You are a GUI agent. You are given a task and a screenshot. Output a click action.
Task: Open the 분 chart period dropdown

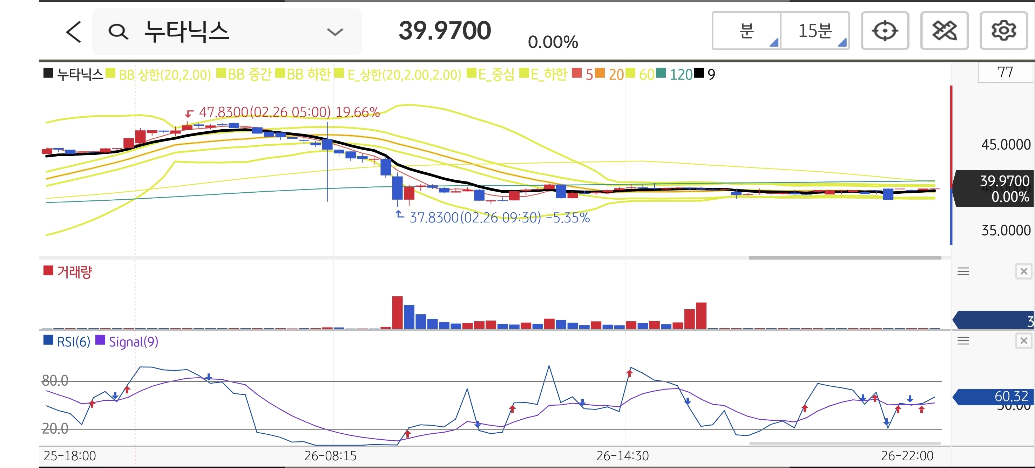(746, 31)
